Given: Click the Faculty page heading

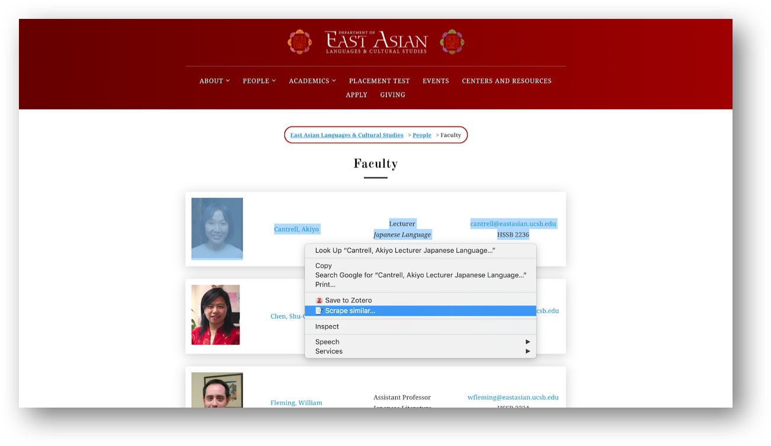Looking at the screenshot, I should [x=376, y=164].
